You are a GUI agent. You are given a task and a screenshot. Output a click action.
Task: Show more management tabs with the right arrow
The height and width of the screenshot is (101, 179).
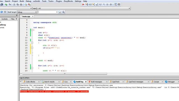pos(16,19)
